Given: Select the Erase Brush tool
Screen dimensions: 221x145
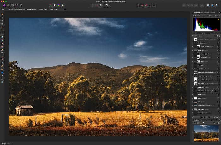Looking at the screenshot, I should click(x=2, y=50).
